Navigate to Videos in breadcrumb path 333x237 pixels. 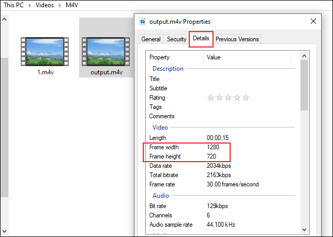[44, 5]
